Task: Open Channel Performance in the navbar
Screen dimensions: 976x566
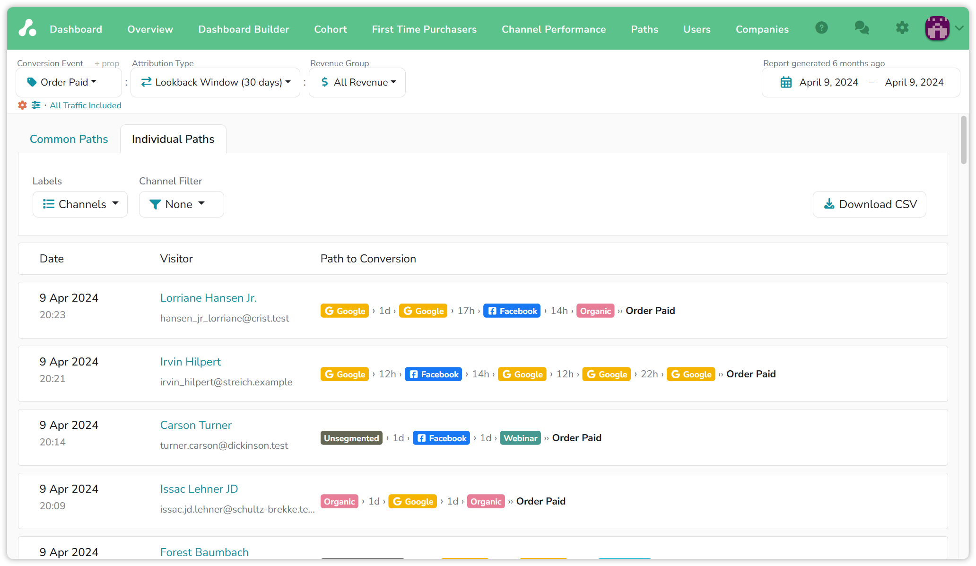Action: 554,29
